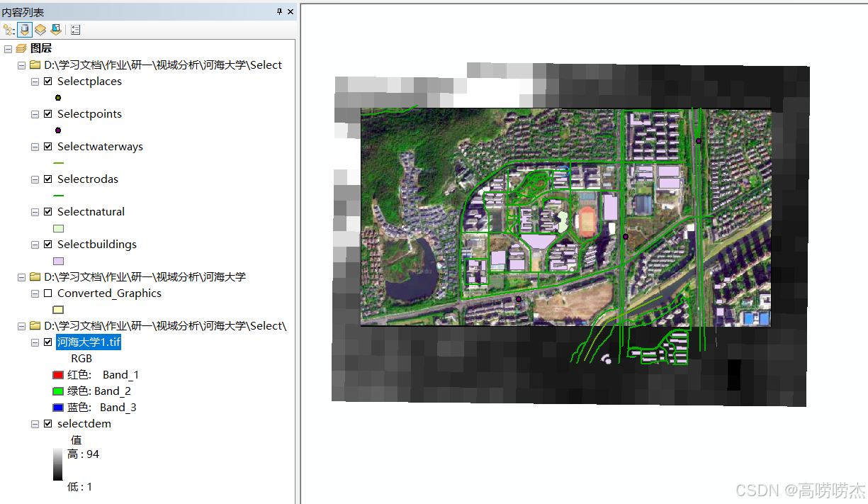Collapse Selectwaterways layer legend
868x504 pixels.
(35, 147)
